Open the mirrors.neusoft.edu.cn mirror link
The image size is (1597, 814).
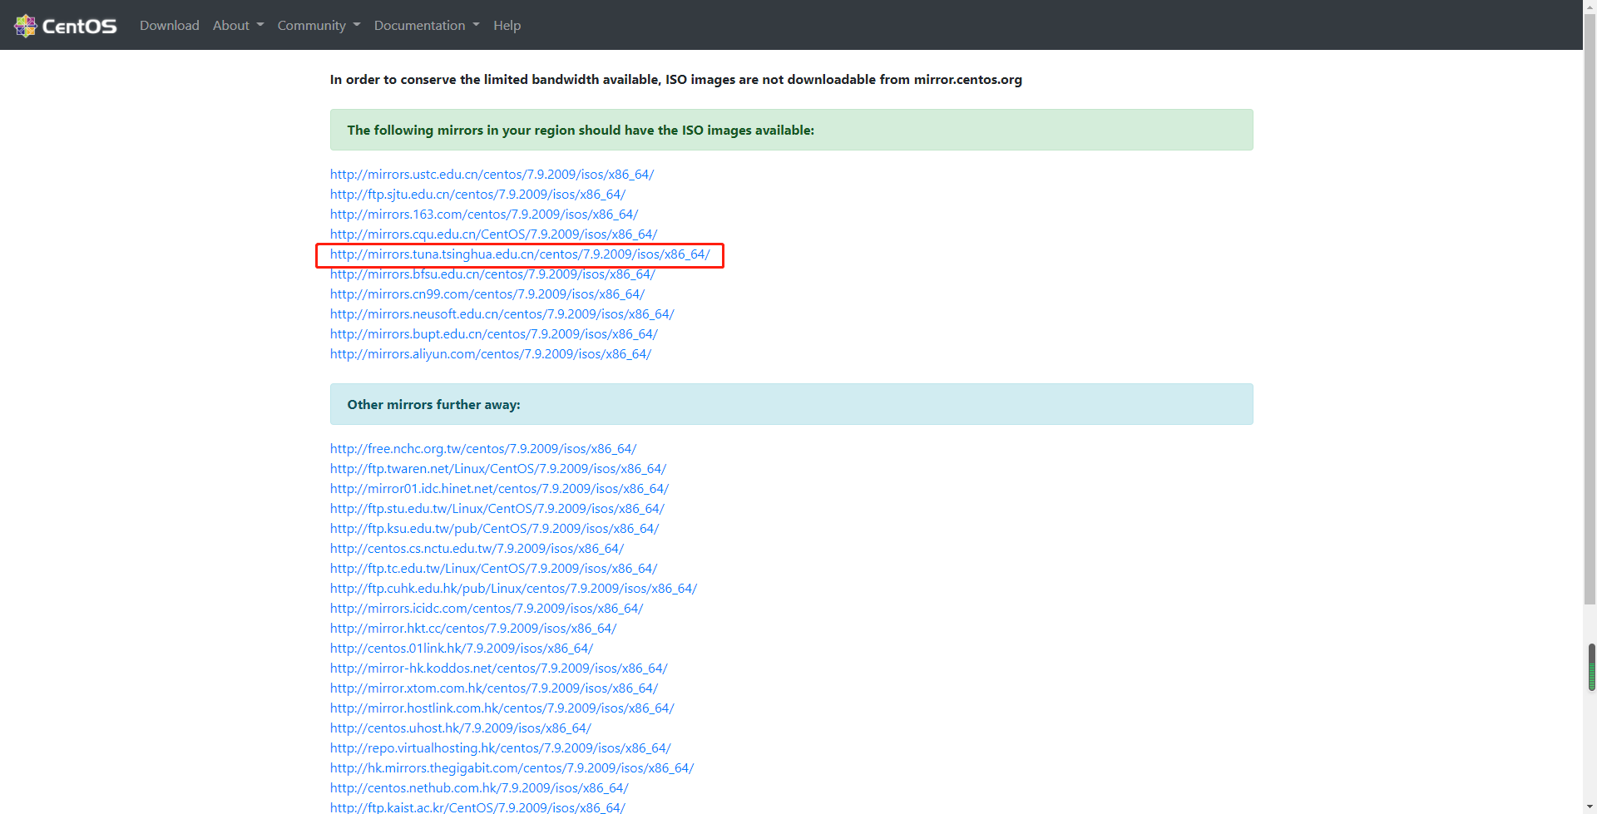click(x=502, y=314)
